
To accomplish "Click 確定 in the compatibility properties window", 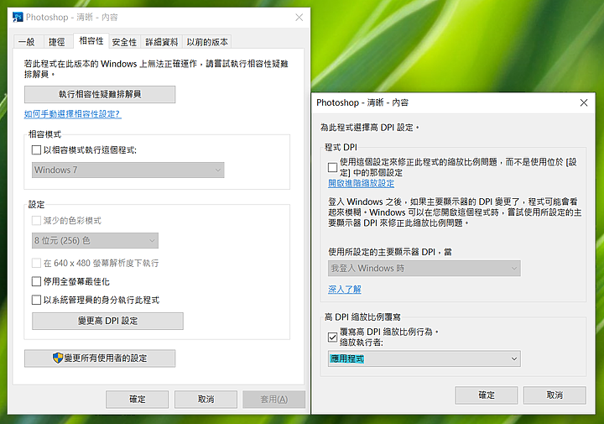I will tap(137, 400).
